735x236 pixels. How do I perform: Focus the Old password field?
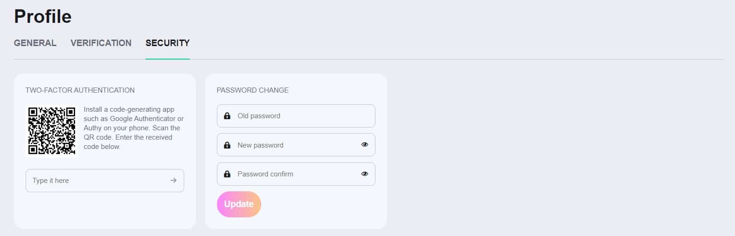coord(296,116)
